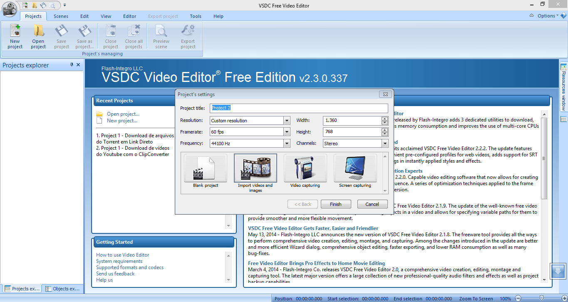The height and width of the screenshot is (302, 568).
Task: Decrease Height spinner value
Action: pyautogui.click(x=385, y=134)
